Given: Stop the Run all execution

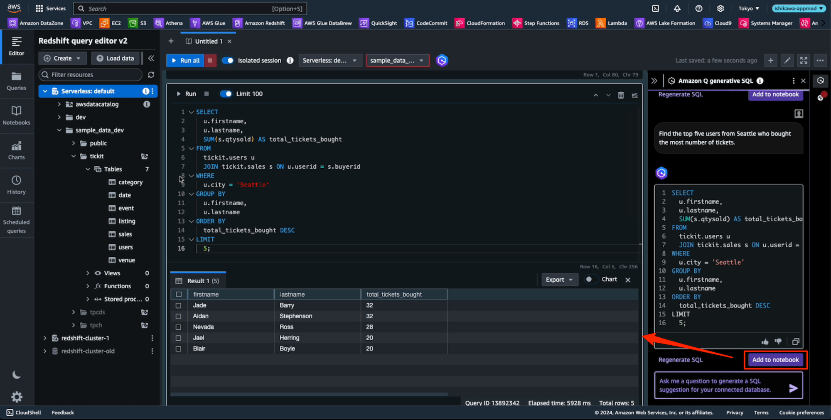Looking at the screenshot, I should 210,60.
